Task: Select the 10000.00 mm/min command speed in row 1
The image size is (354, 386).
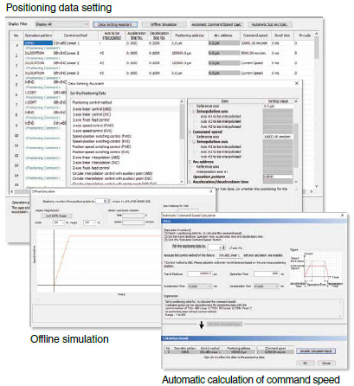Action: [x=255, y=43]
